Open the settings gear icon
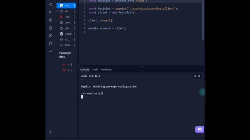The height and width of the screenshot is (140, 250). [50, 35]
